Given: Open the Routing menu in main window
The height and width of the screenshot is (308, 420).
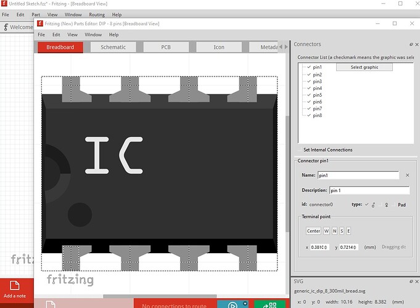Looking at the screenshot, I should tap(97, 15).
